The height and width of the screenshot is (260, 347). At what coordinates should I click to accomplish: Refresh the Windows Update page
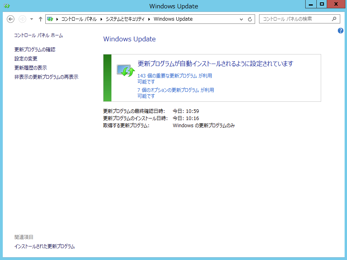[250, 19]
